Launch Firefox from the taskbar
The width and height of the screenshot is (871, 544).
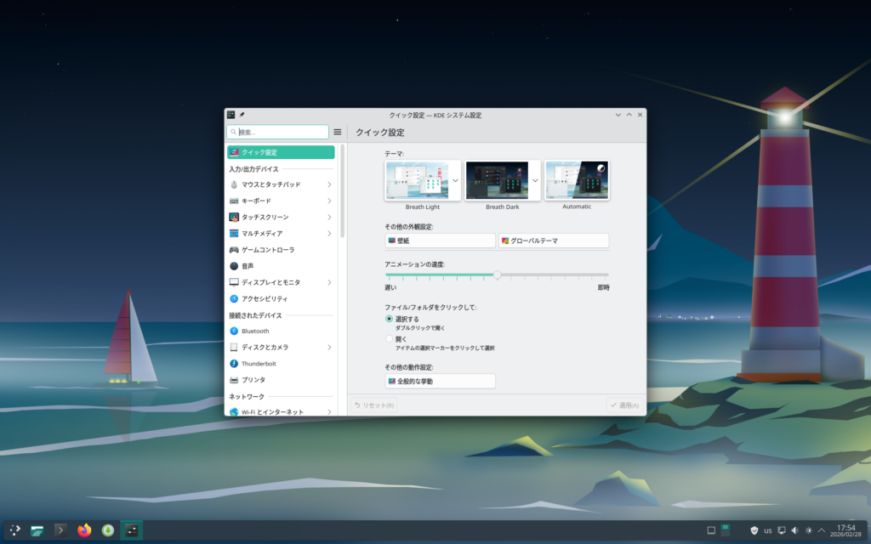click(x=84, y=530)
